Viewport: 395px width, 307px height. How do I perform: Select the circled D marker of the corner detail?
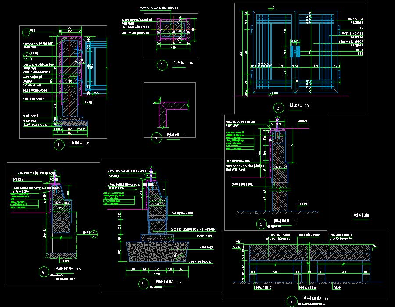156,138
